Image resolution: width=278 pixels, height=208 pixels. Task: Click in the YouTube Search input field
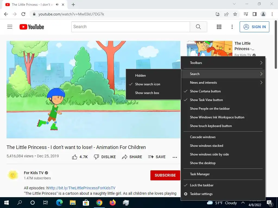click(x=131, y=27)
